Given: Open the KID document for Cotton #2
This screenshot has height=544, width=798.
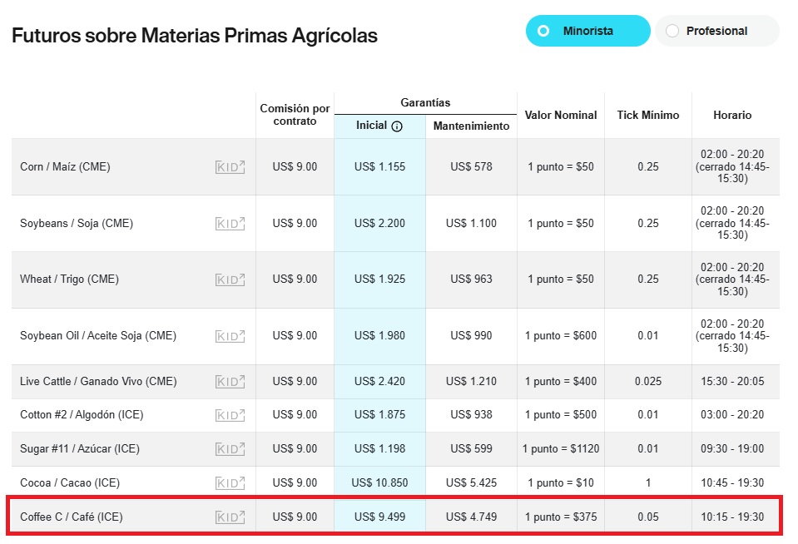Looking at the screenshot, I should point(230,415).
